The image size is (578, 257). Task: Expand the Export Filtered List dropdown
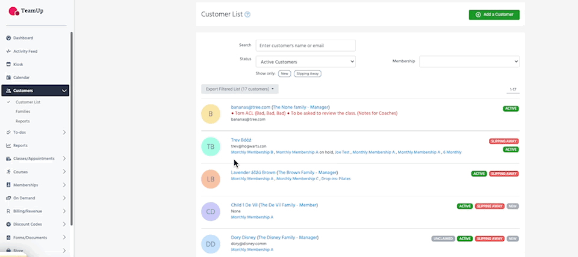(x=240, y=89)
